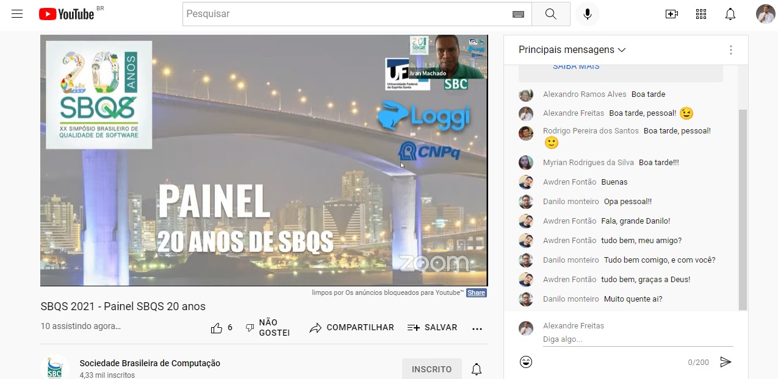This screenshot has height=379, width=778.
Task: Click the SALVAR button
Action: pos(432,328)
